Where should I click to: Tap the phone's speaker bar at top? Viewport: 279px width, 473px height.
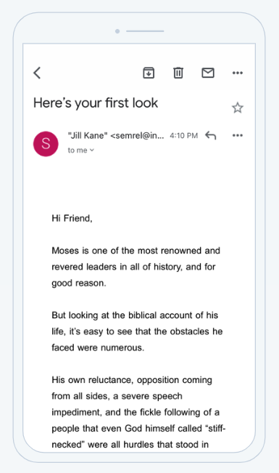tap(145, 31)
